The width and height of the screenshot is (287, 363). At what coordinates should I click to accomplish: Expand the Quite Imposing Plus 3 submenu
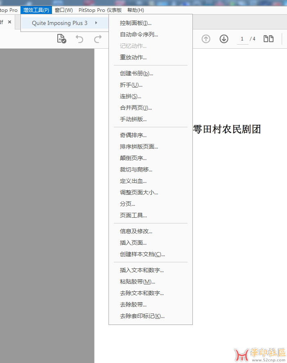click(64, 23)
